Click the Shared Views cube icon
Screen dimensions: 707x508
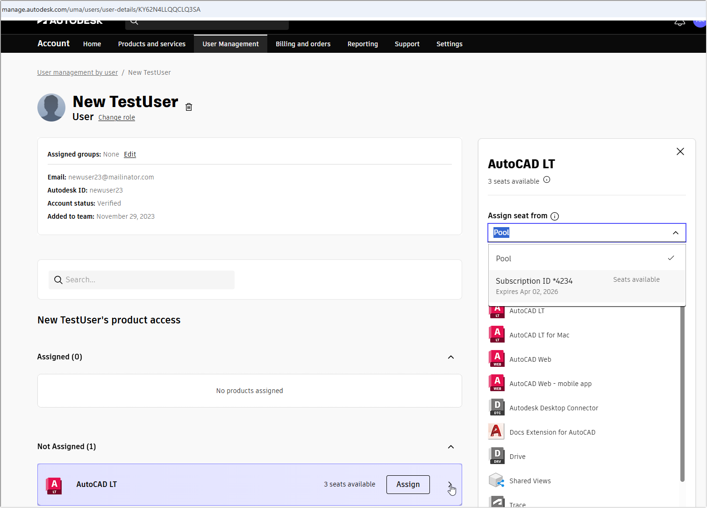pyautogui.click(x=496, y=480)
